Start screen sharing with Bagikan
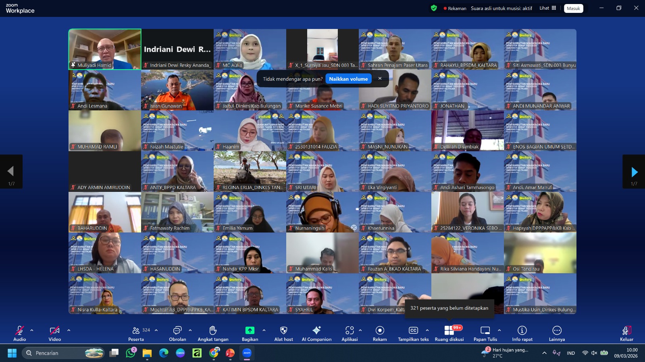 (x=250, y=333)
